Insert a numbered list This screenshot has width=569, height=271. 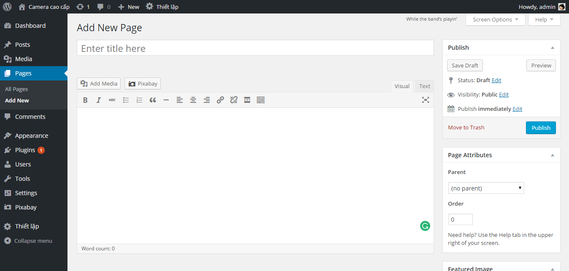click(139, 100)
